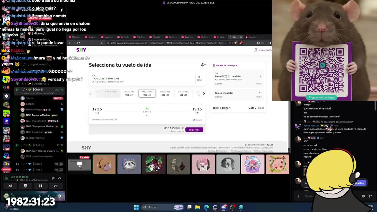The height and width of the screenshot is (212, 377).
Task: Close the Sky browser tab
Action: coord(241,37)
